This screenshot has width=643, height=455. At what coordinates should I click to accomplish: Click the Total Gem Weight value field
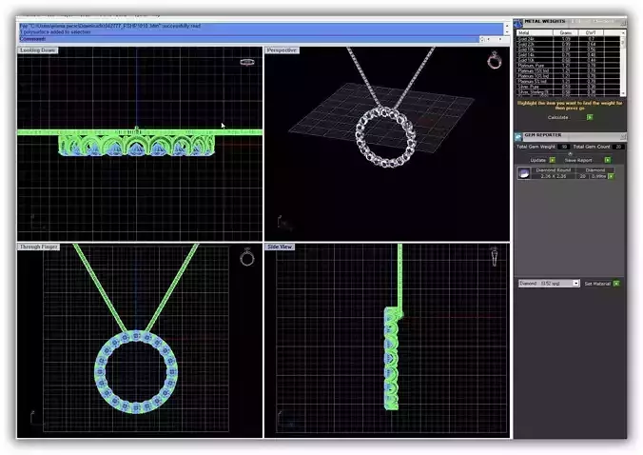564,147
